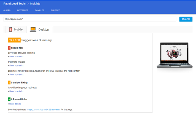This screenshot has height=113, width=196.
Task: Click the PageSpeed Tools breadcrumb link
Action: click(x=15, y=4)
